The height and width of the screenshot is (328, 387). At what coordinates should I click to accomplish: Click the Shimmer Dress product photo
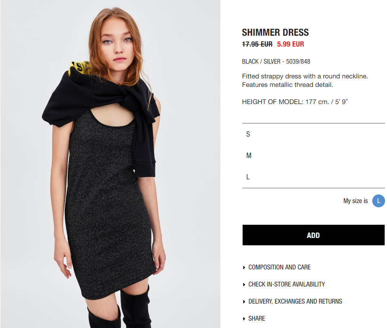110,164
